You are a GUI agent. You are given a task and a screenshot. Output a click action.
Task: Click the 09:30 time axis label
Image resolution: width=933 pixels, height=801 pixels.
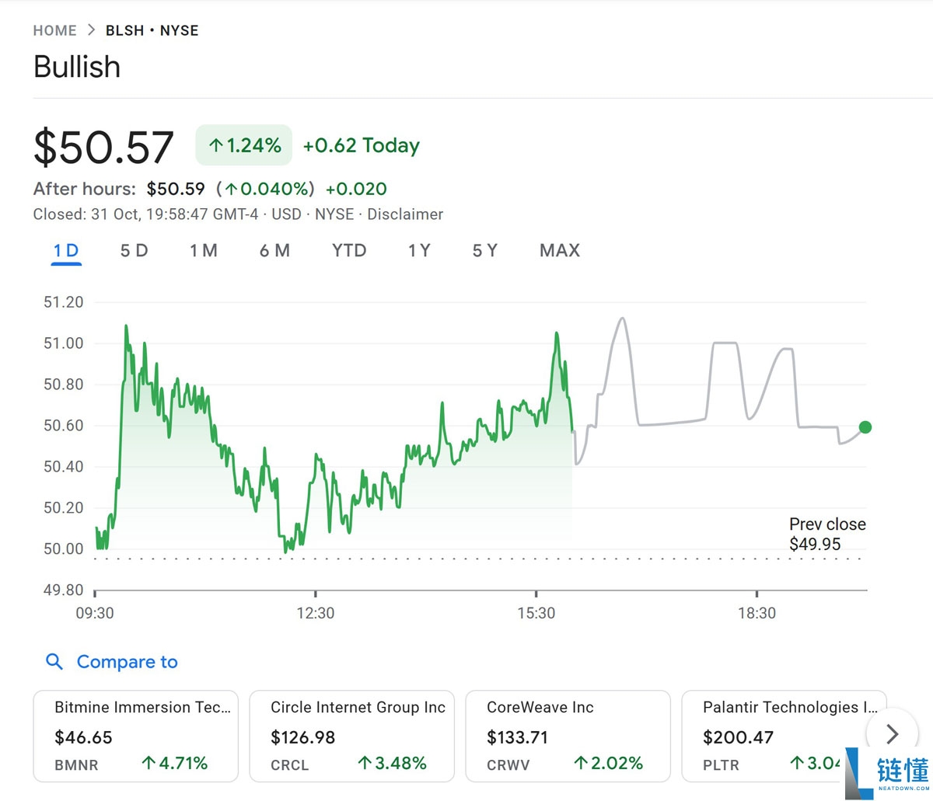pyautogui.click(x=95, y=613)
